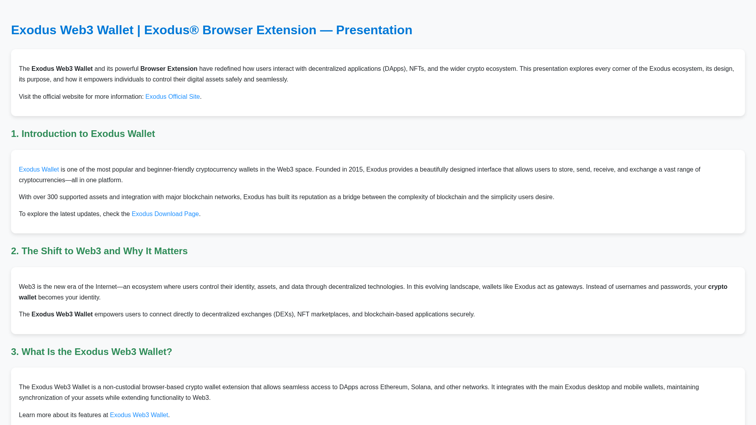This screenshot has height=425, width=756.
Task: Click bold 'Browser Extension' text in intro paragraph
Action: point(169,68)
